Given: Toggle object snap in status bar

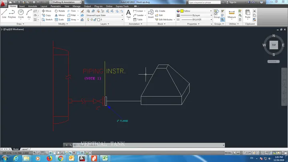Looking at the screenshot, I should 54,153.
